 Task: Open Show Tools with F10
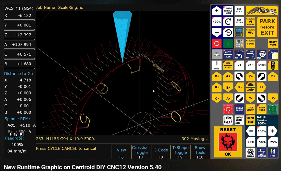tap(200, 152)
